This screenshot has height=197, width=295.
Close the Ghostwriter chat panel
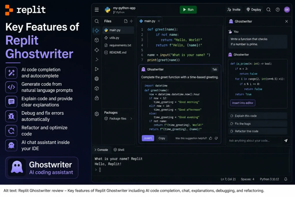point(286,21)
